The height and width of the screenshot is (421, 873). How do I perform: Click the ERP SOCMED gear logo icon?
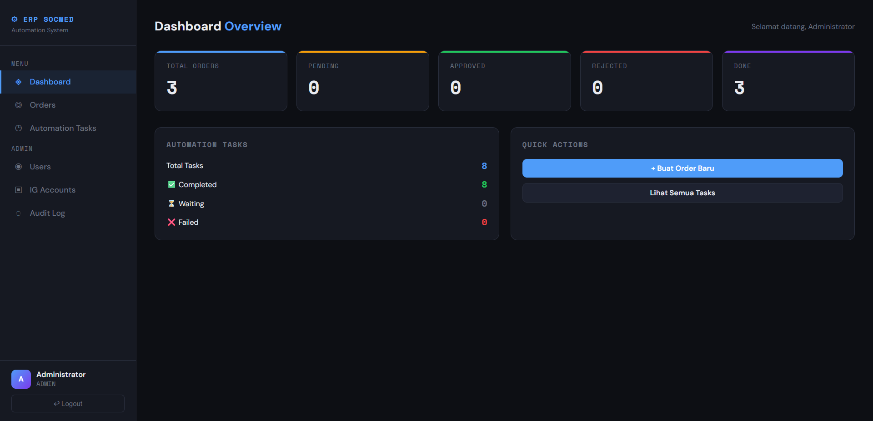15,19
